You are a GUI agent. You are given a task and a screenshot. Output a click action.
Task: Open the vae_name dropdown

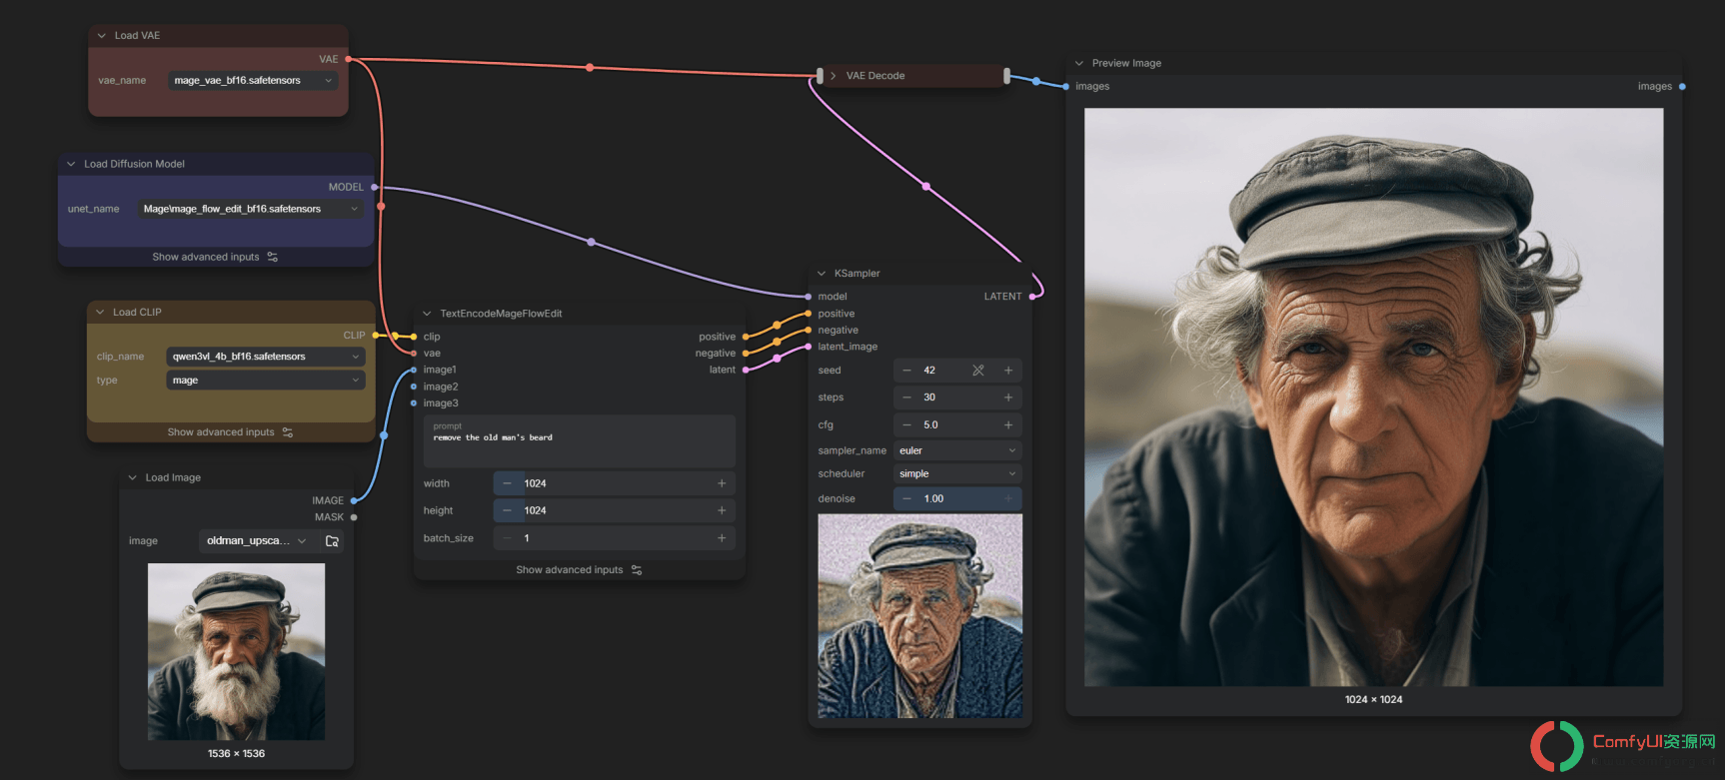[x=253, y=81]
